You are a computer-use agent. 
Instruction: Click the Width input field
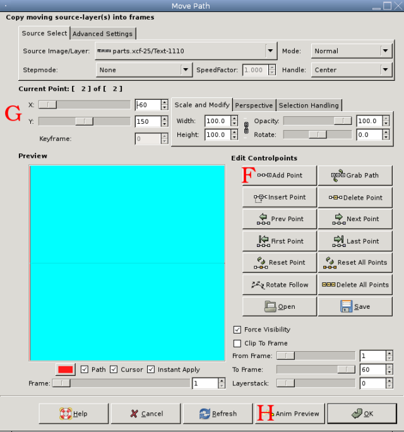[218, 121]
